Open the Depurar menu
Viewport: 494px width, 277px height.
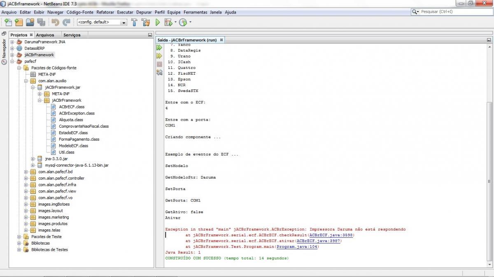pos(144,12)
